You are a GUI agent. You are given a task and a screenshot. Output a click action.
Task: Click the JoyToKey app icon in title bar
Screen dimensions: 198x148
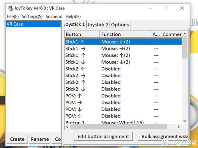tap(10, 8)
